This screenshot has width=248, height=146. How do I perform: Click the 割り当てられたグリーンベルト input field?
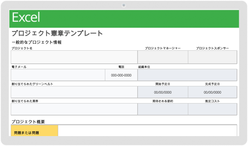tap(74, 92)
